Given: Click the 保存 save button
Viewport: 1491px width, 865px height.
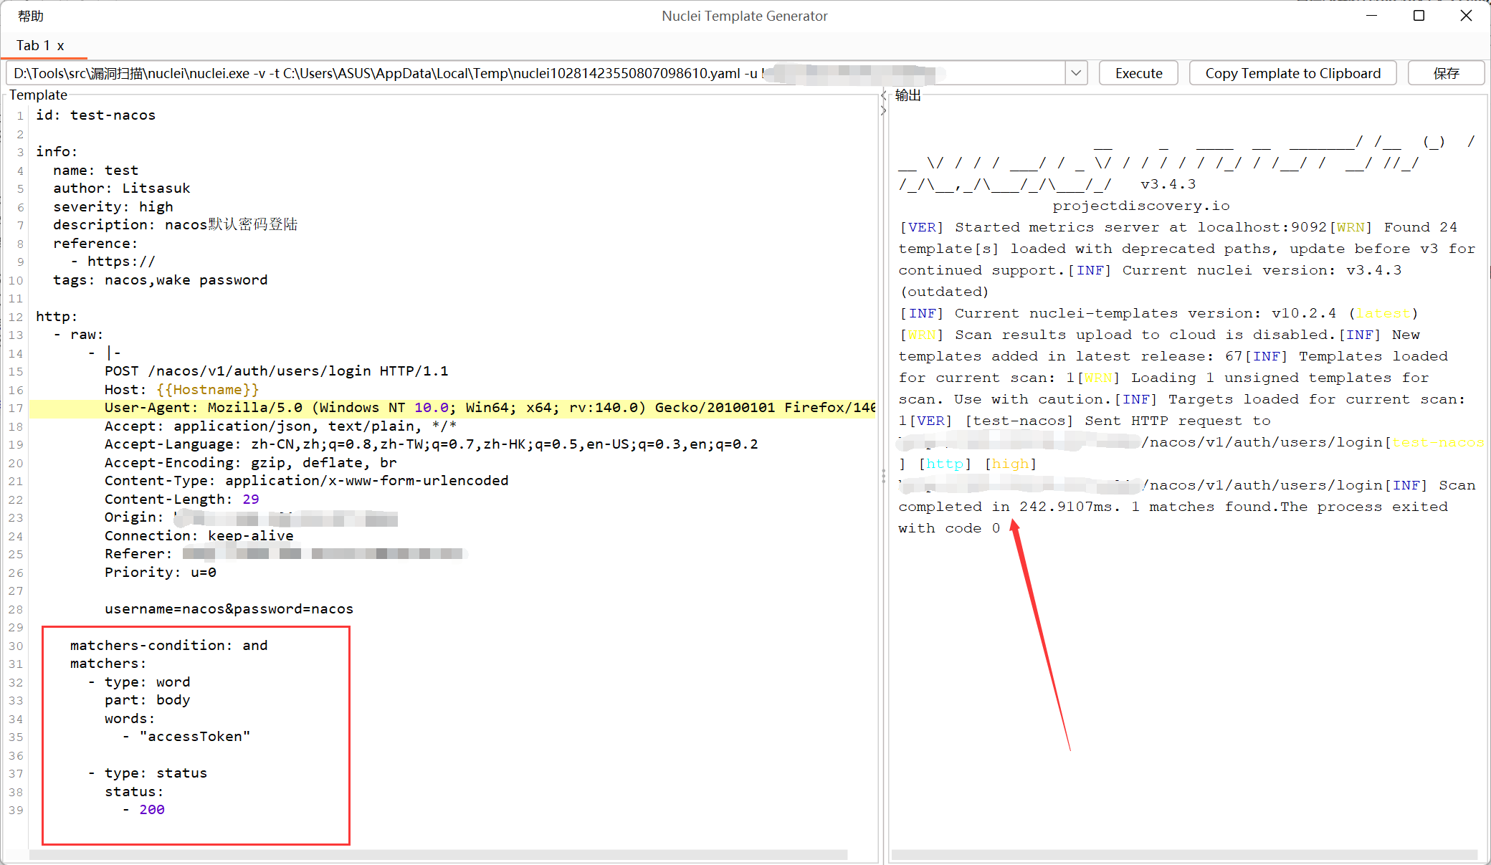Looking at the screenshot, I should (1446, 73).
